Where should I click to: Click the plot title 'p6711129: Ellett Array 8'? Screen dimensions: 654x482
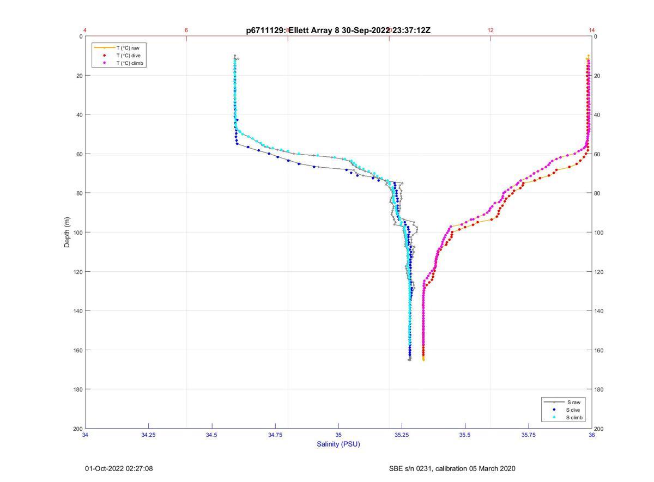click(293, 30)
